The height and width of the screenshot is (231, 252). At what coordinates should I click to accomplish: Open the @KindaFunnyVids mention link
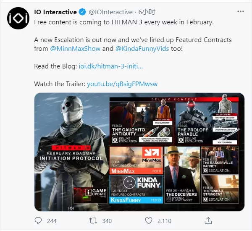pos(142,49)
